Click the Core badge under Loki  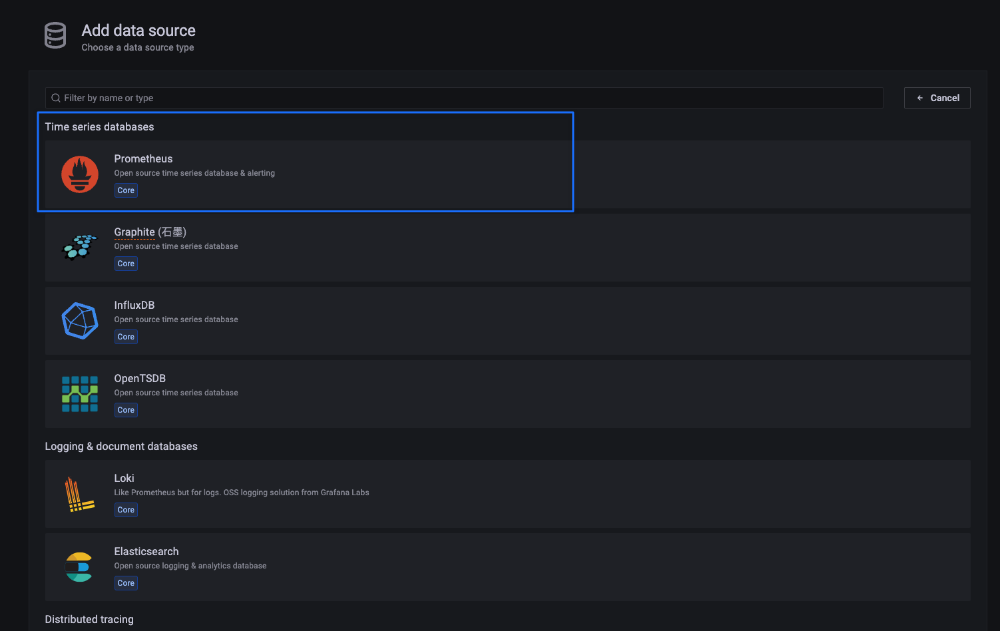126,510
